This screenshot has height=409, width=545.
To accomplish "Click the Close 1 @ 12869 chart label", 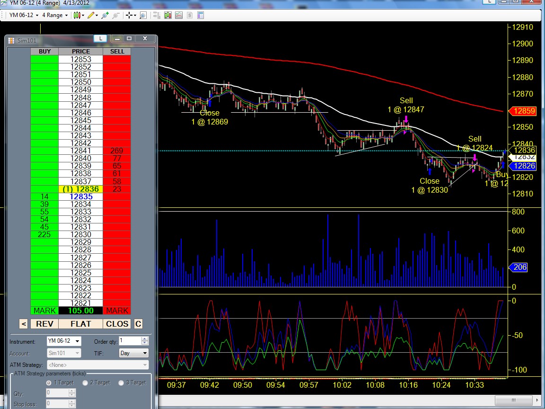I will coord(210,117).
